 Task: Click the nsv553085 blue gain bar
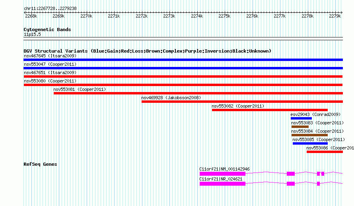coord(310,143)
